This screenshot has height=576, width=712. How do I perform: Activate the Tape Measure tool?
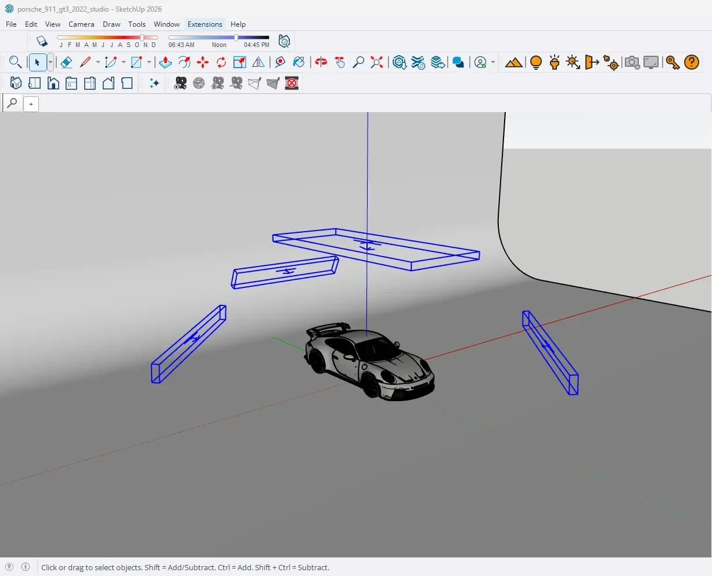point(281,62)
